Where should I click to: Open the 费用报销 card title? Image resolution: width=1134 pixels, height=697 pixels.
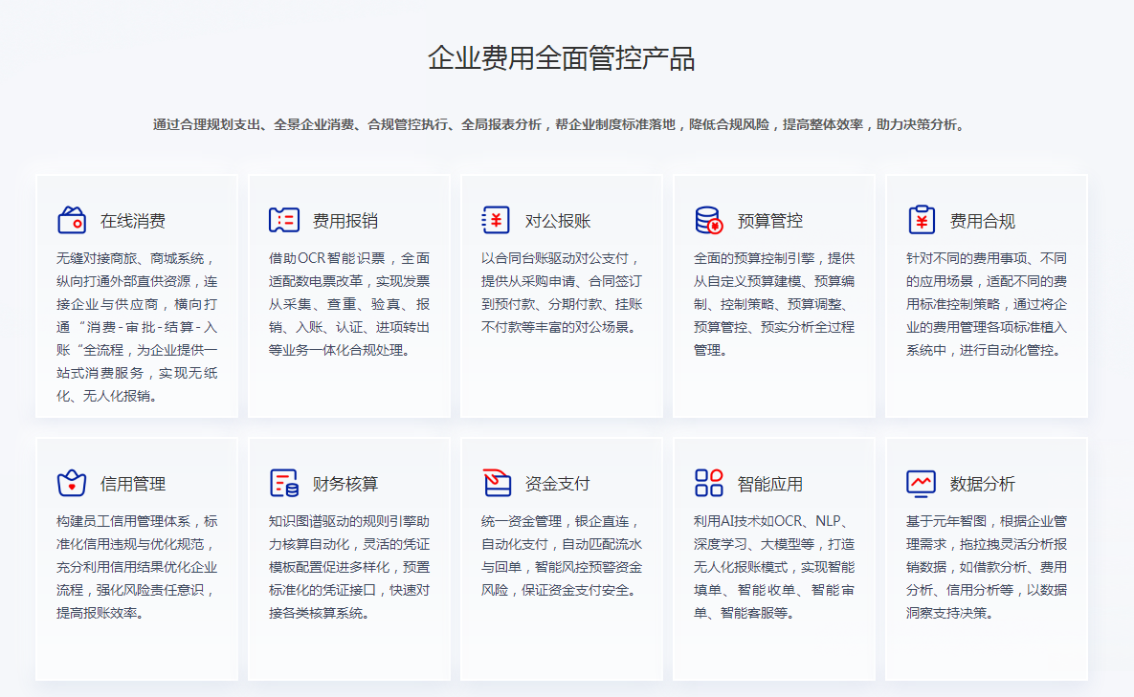345,221
